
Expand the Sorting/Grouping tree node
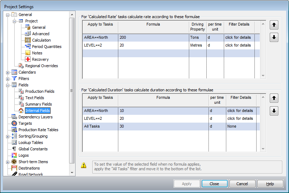coord(8,136)
